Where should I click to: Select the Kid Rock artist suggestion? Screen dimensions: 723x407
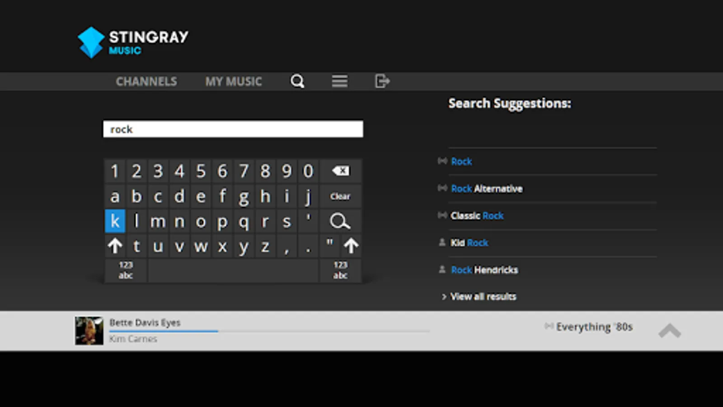[x=469, y=243]
